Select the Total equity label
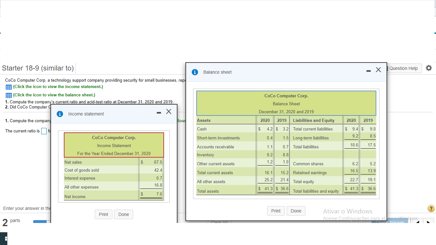The height and width of the screenshot is (245, 436). click(304, 182)
